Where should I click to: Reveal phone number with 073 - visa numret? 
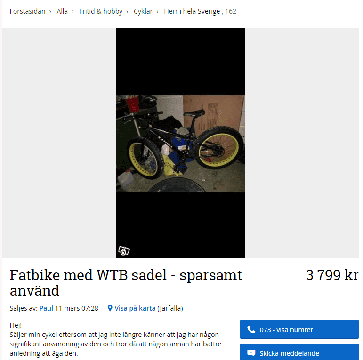tap(299, 329)
